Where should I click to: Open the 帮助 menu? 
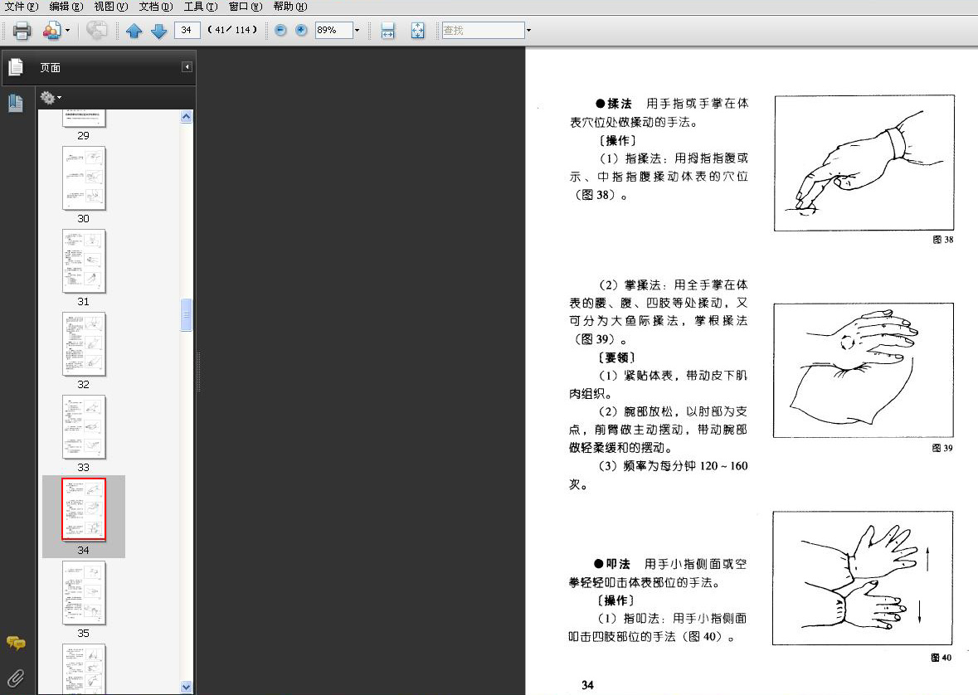click(290, 7)
